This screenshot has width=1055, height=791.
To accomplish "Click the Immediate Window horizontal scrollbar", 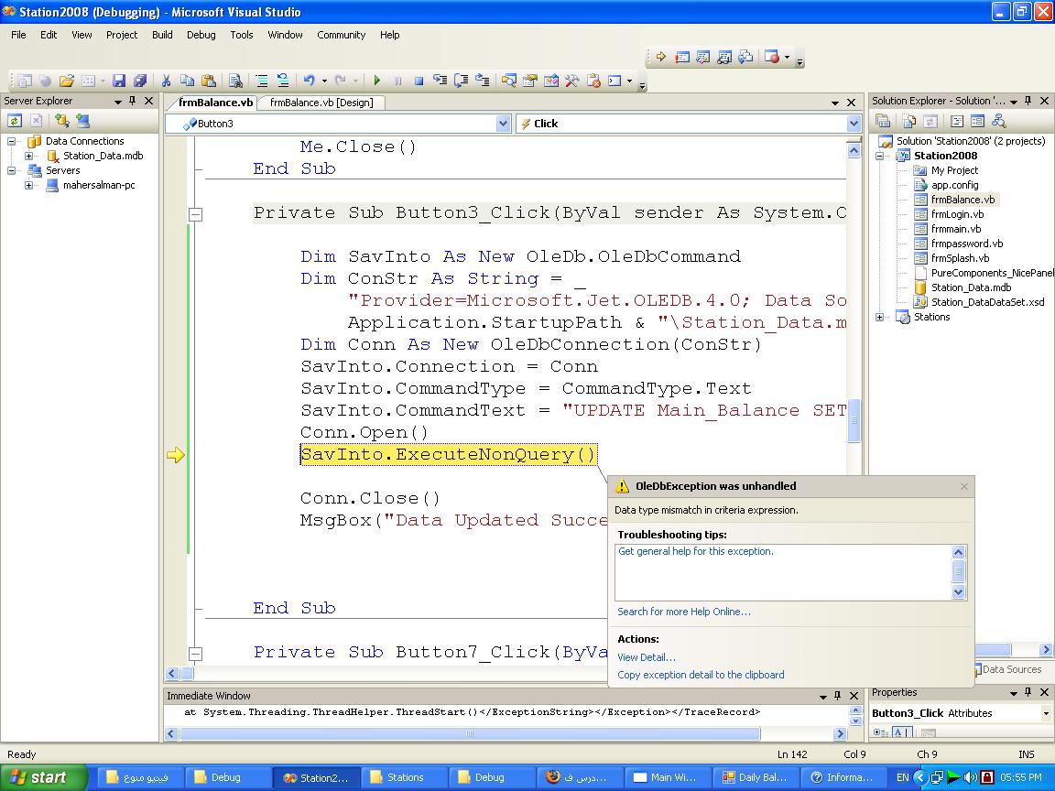I will [x=470, y=734].
